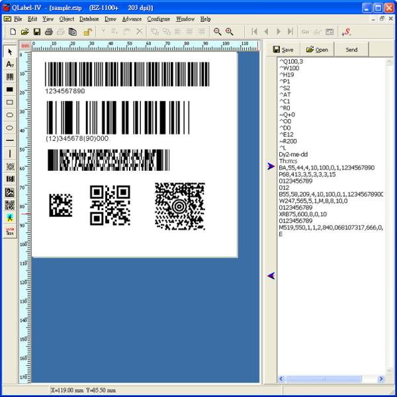This screenshot has height=397, width=397.
Task: Click the zoom out magnifier
Action: (217, 32)
